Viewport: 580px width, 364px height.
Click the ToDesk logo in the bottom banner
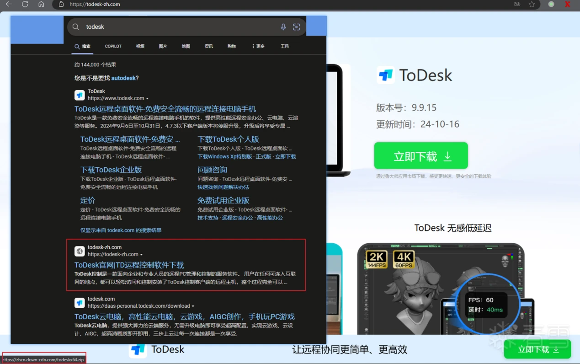pos(138,349)
